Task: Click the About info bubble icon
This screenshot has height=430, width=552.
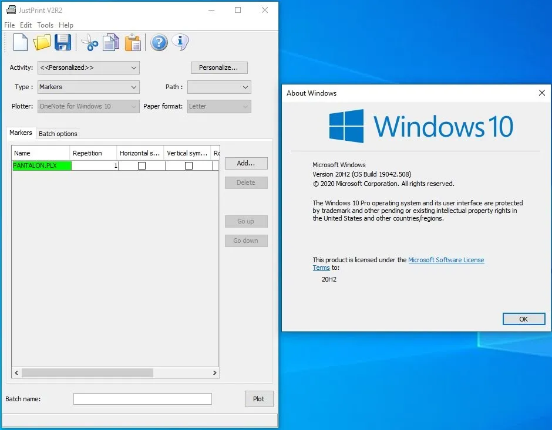Action: click(180, 42)
